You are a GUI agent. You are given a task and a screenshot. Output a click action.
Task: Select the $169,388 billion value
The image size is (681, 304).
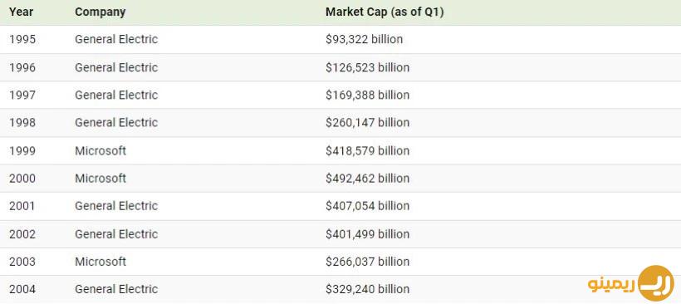367,96
